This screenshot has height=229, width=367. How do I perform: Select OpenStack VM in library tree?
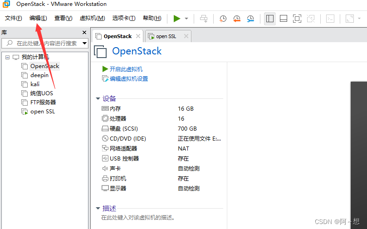coord(44,66)
